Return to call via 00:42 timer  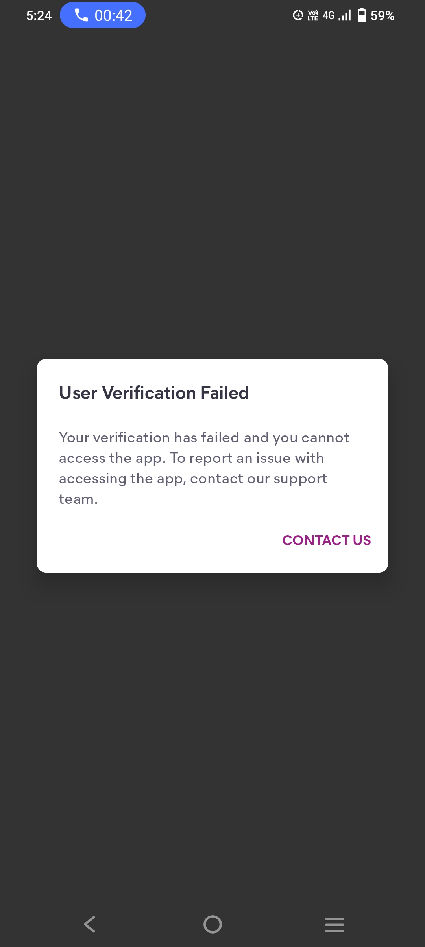pos(113,15)
